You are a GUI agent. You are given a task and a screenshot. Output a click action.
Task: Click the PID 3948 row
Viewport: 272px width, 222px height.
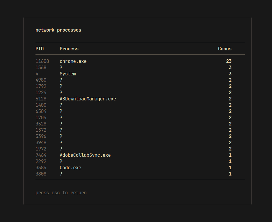tap(140, 143)
